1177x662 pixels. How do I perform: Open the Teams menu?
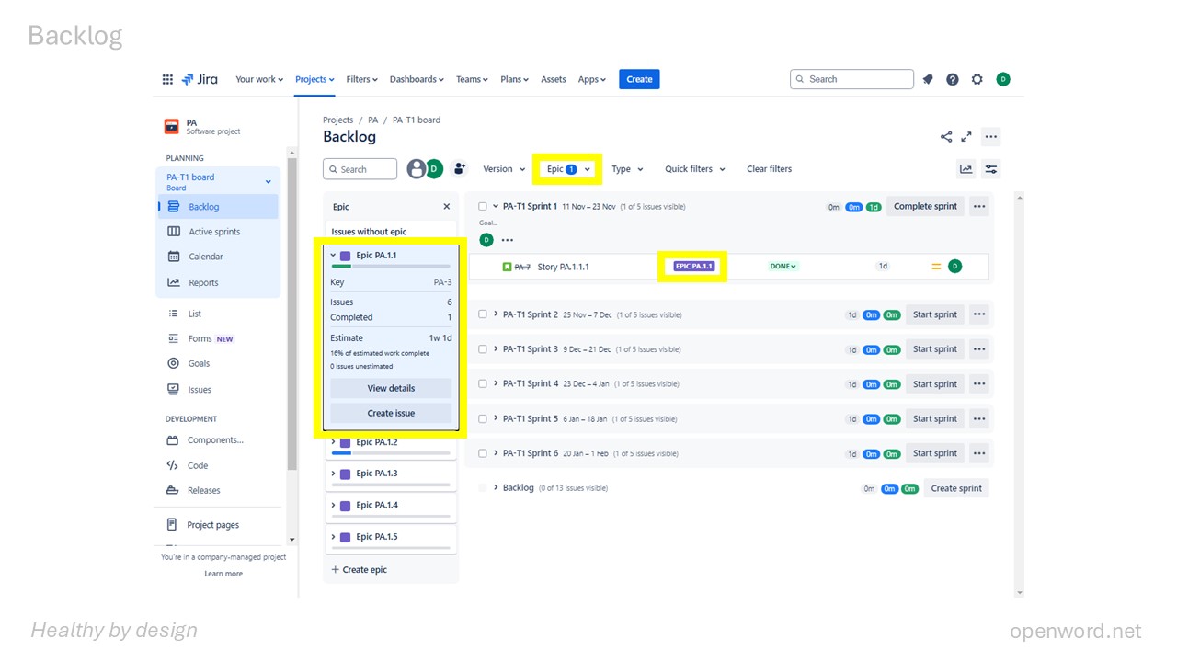click(x=472, y=79)
